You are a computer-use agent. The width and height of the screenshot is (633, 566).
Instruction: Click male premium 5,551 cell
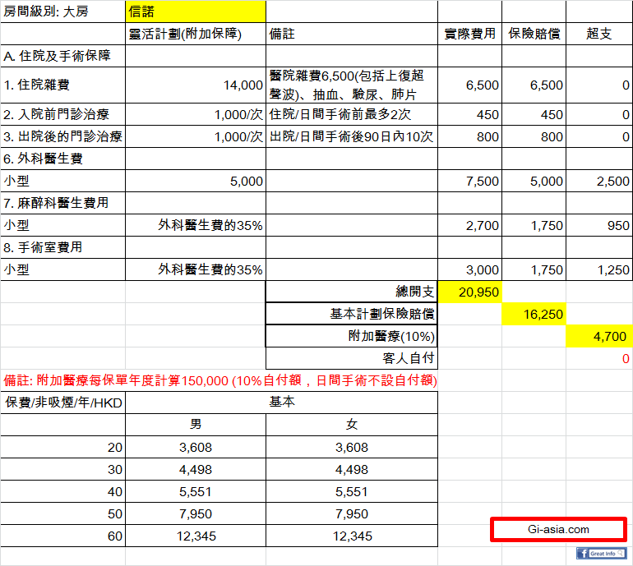pyautogui.click(x=196, y=491)
